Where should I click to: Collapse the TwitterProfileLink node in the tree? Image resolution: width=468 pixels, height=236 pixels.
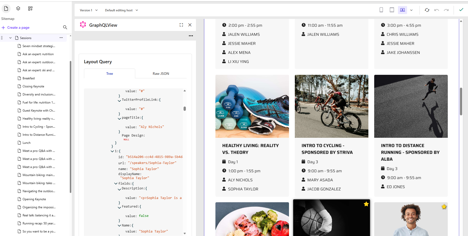point(119,101)
